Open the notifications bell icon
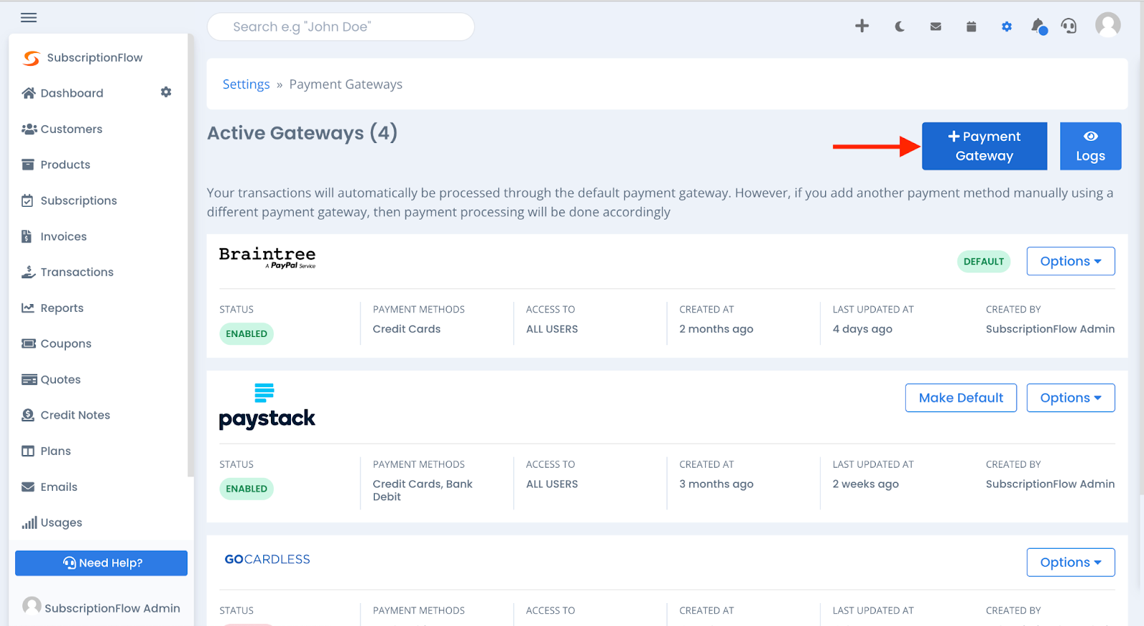The height and width of the screenshot is (626, 1144). pos(1039,26)
